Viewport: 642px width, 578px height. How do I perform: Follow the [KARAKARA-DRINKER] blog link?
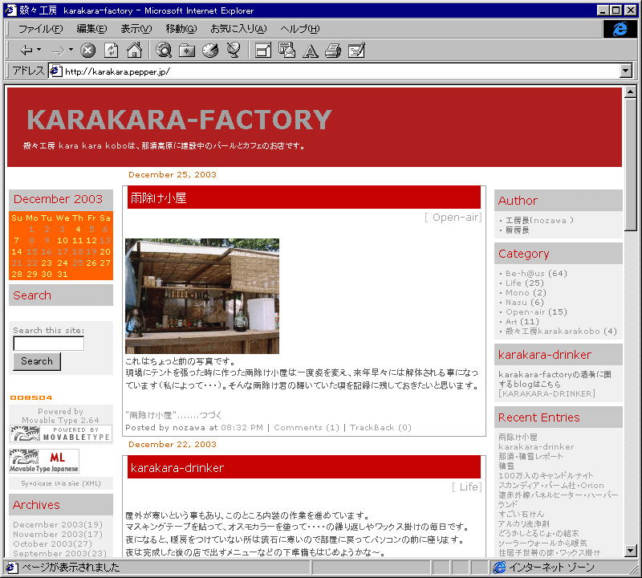547,393
